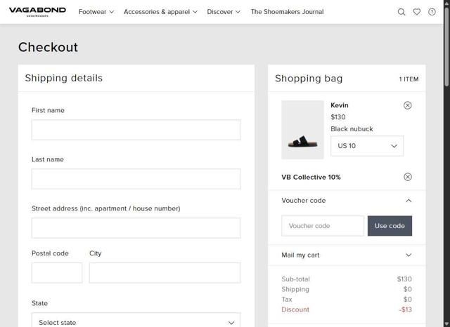Open the search magnifier icon
The width and height of the screenshot is (450, 327).
pos(401,12)
